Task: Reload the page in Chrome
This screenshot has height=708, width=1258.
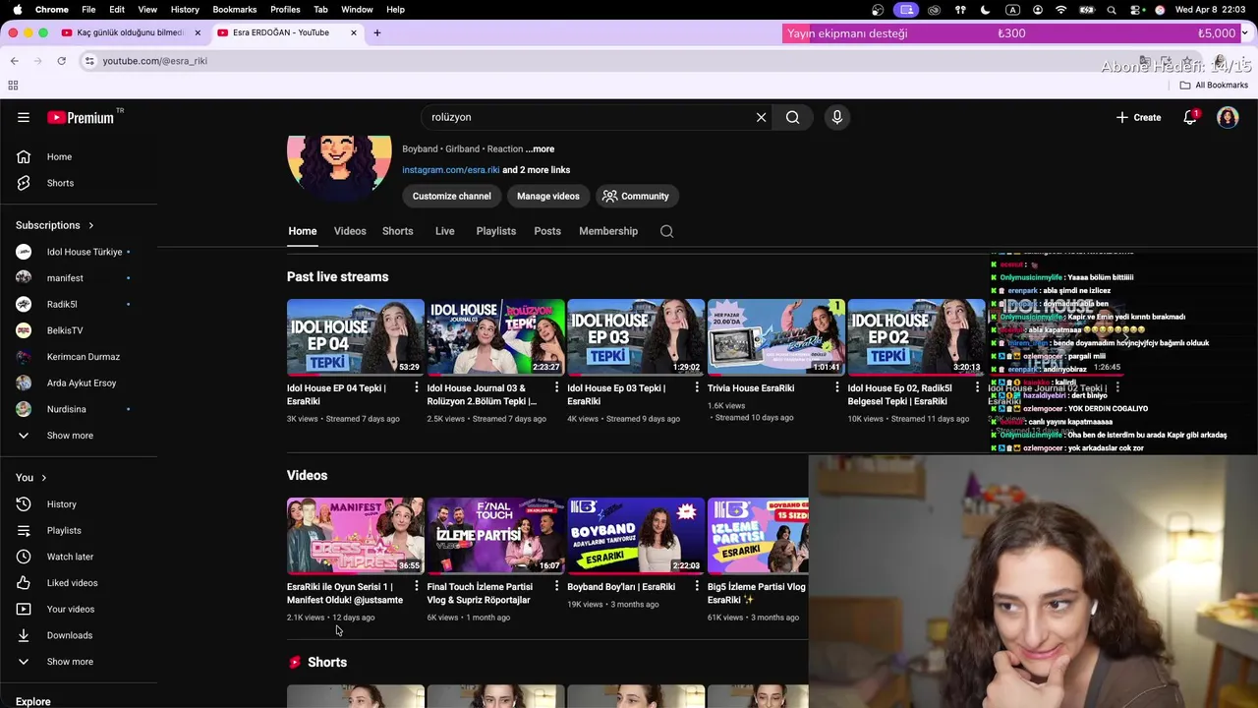Action: (61, 61)
